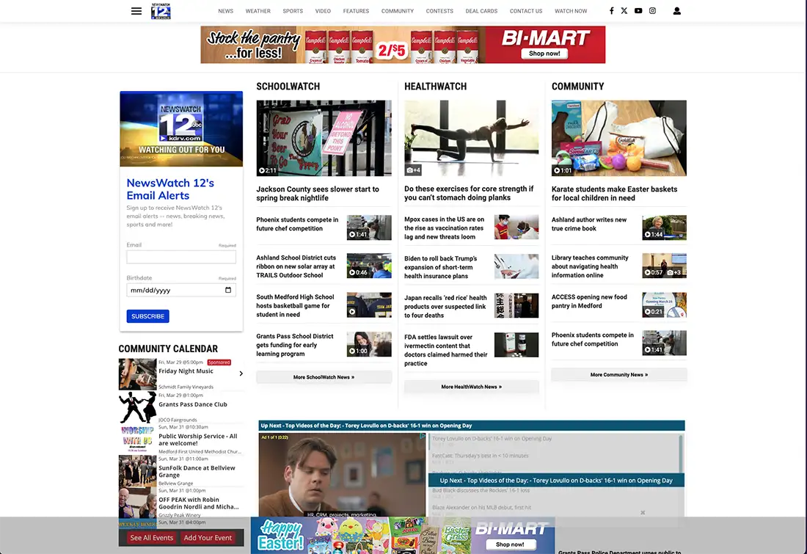Screen dimensions: 807x554
Task: Open the X (Twitter) icon link
Action: 624,11
